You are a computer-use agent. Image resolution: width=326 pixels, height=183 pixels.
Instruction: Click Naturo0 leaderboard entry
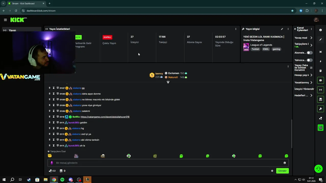(x=173, y=77)
